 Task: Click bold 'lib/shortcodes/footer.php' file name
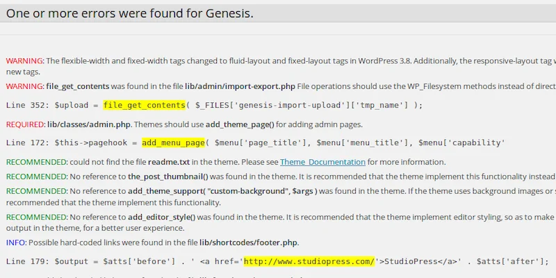pos(249,243)
